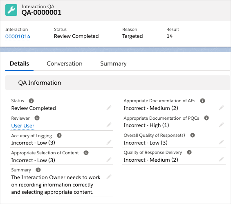Click the Result value 14
The width and height of the screenshot is (231, 204).
pyautogui.click(x=169, y=36)
